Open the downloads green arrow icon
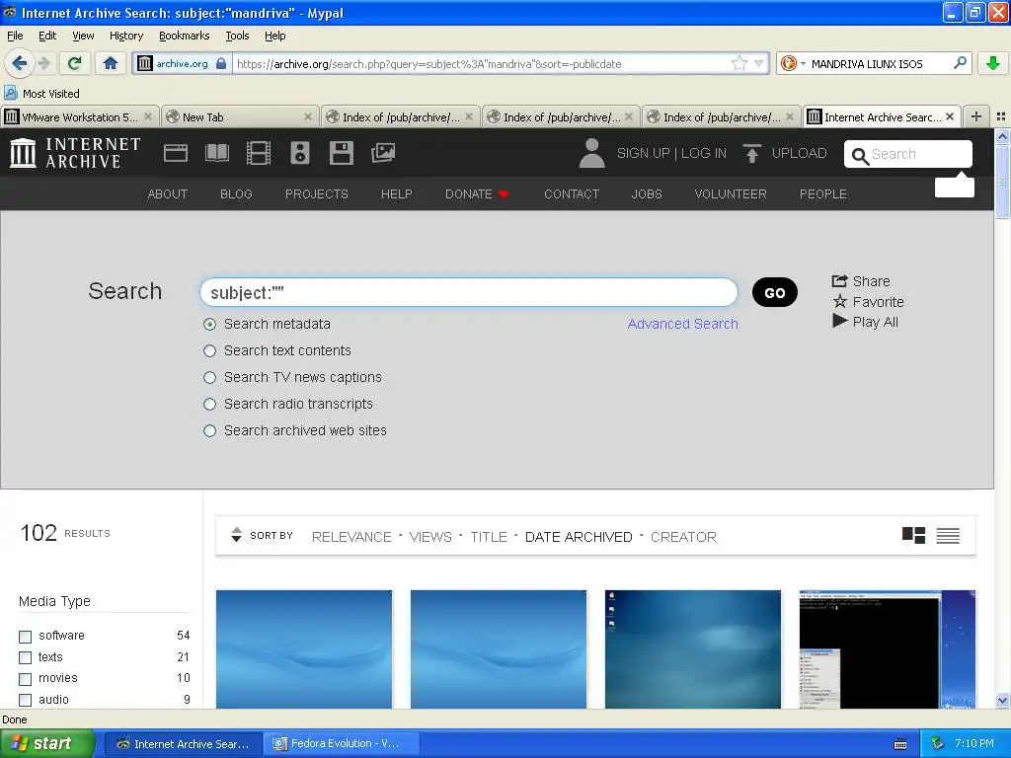 [x=993, y=63]
